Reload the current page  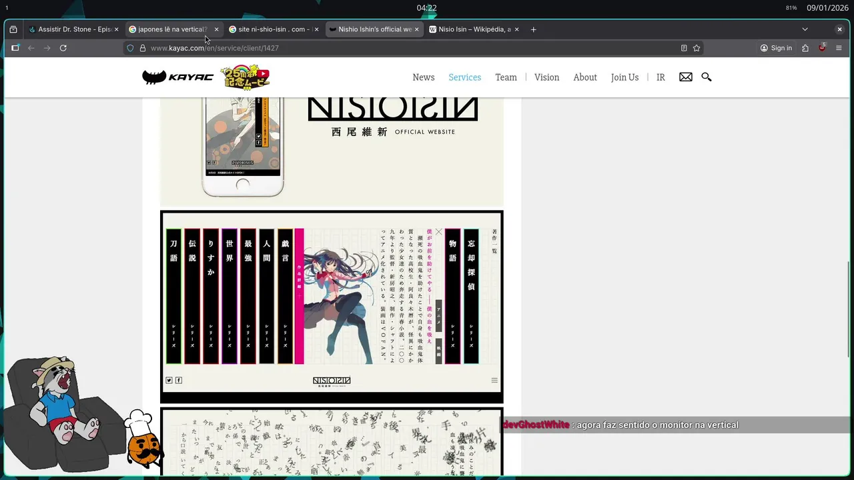pyautogui.click(x=63, y=48)
